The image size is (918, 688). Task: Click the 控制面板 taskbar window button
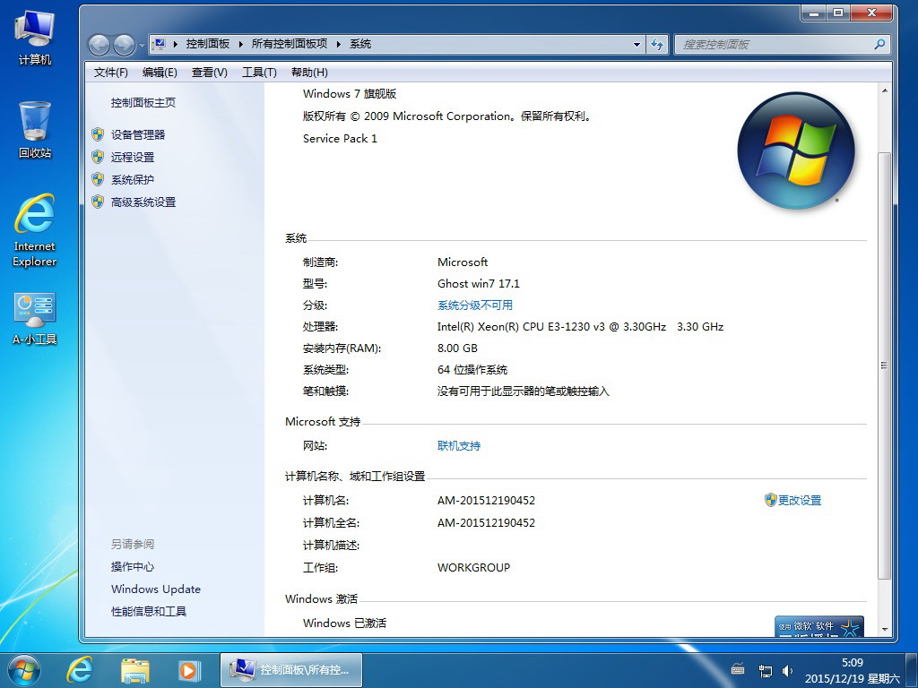point(291,670)
